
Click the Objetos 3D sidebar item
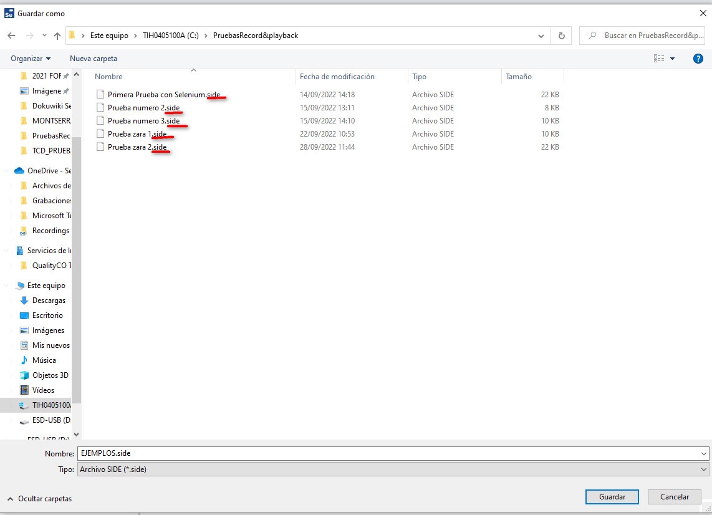pos(50,375)
